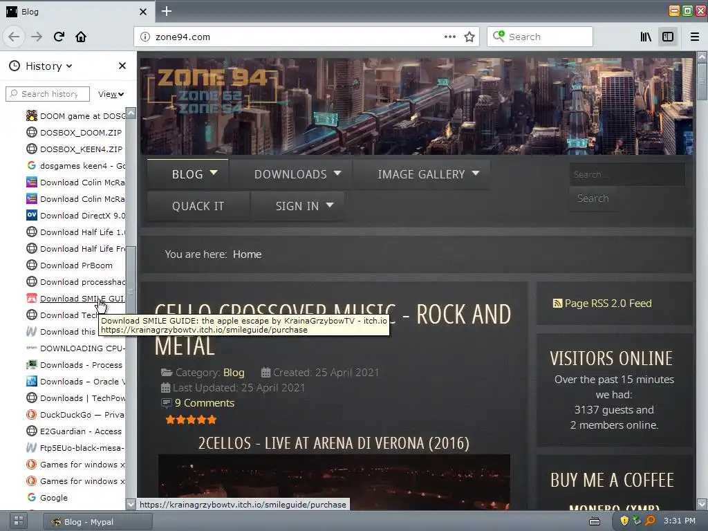The width and height of the screenshot is (708, 531).
Task: Reload the current page
Action: [59, 37]
